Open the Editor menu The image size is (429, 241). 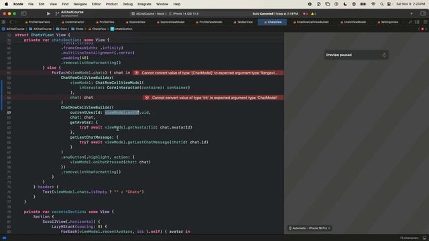pyautogui.click(x=96, y=4)
